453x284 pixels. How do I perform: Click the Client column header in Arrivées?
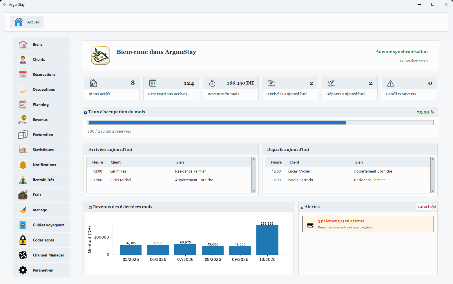116,162
